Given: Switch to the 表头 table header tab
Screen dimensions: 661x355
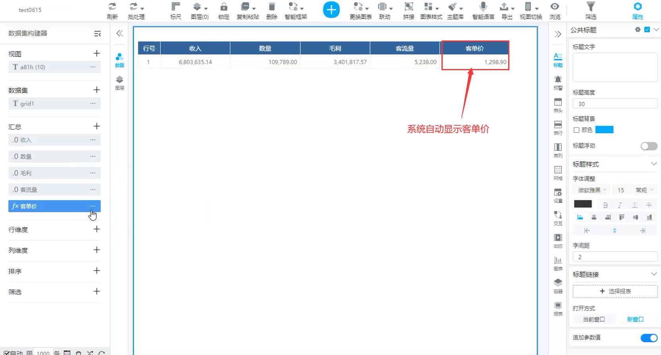Looking at the screenshot, I should tap(558, 106).
